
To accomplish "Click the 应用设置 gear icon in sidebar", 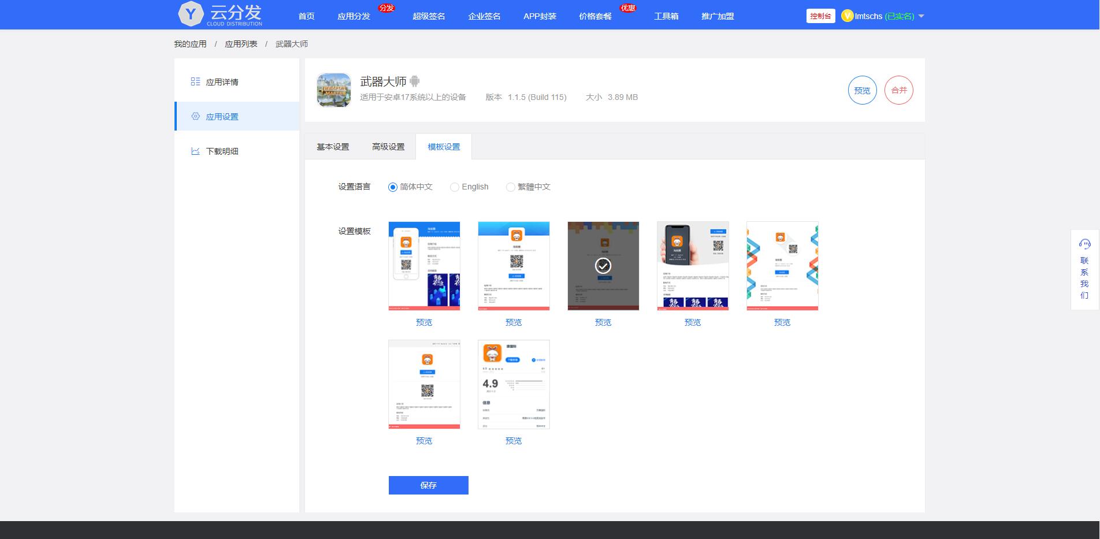I will [x=195, y=117].
